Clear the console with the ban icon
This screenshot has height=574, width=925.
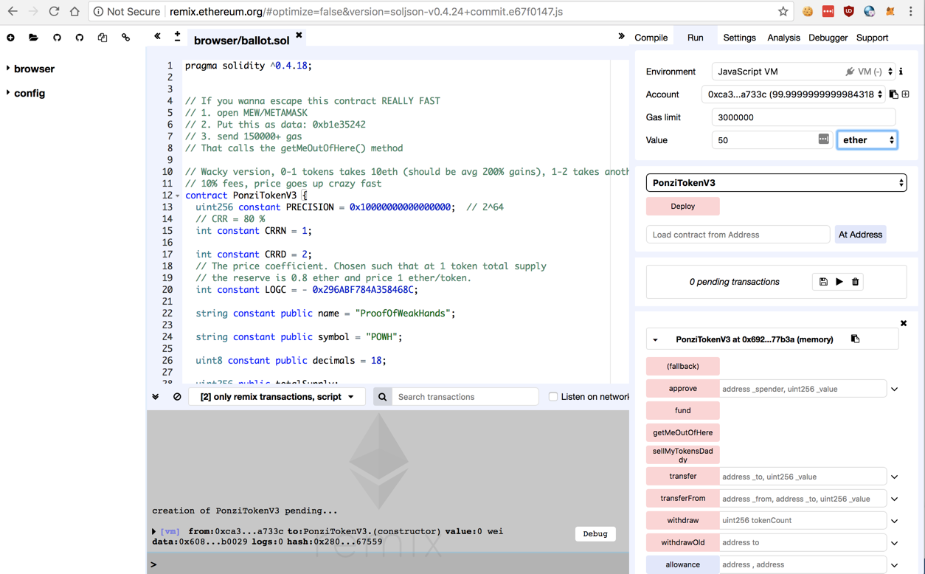click(x=177, y=397)
